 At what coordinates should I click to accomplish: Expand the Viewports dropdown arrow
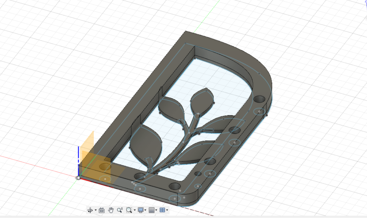[x=167, y=210]
